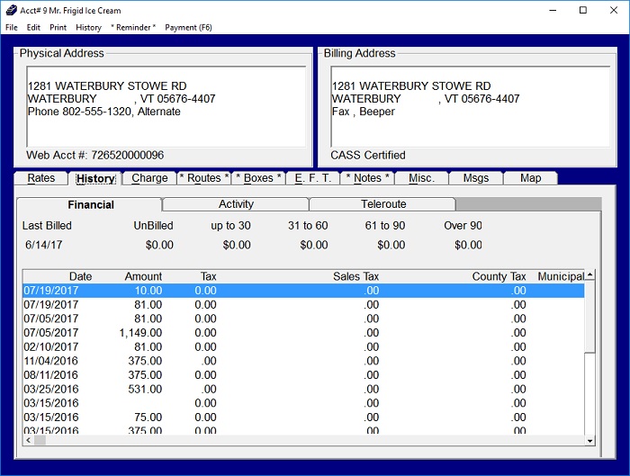Switch to the Charge tab
The width and height of the screenshot is (630, 476).
[x=149, y=178]
